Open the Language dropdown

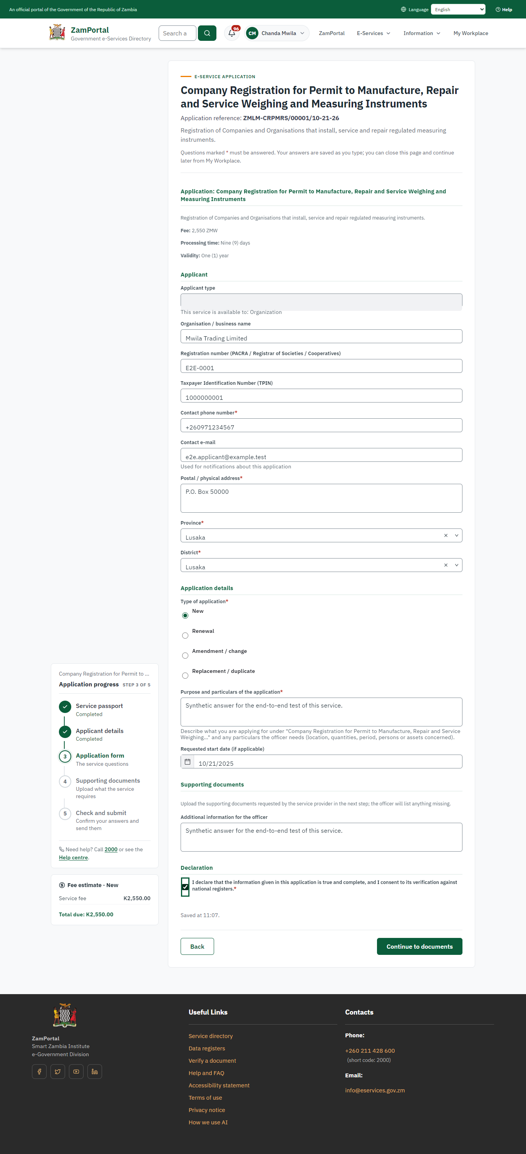click(458, 9)
